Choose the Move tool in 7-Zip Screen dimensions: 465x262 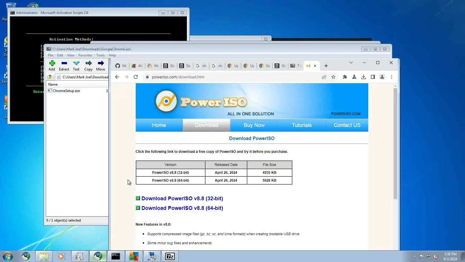coord(101,65)
